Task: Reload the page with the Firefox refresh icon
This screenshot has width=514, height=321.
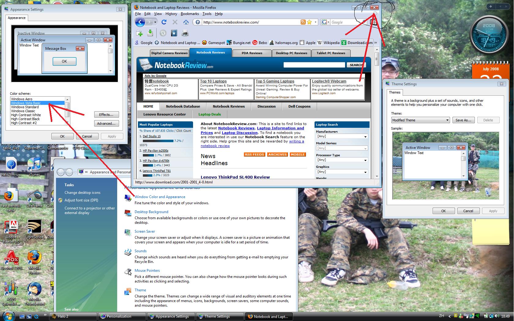Action: pos(164,22)
